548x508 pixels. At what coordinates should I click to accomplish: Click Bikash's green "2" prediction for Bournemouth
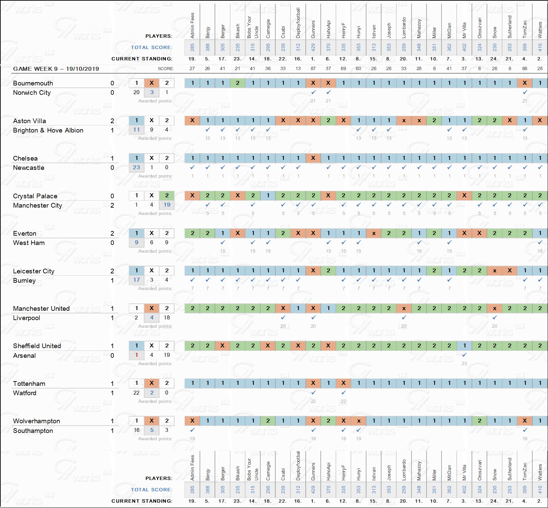tap(238, 83)
